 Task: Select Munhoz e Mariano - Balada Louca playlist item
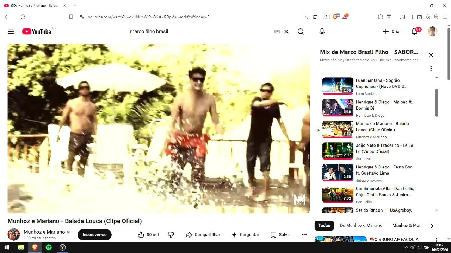point(369,130)
